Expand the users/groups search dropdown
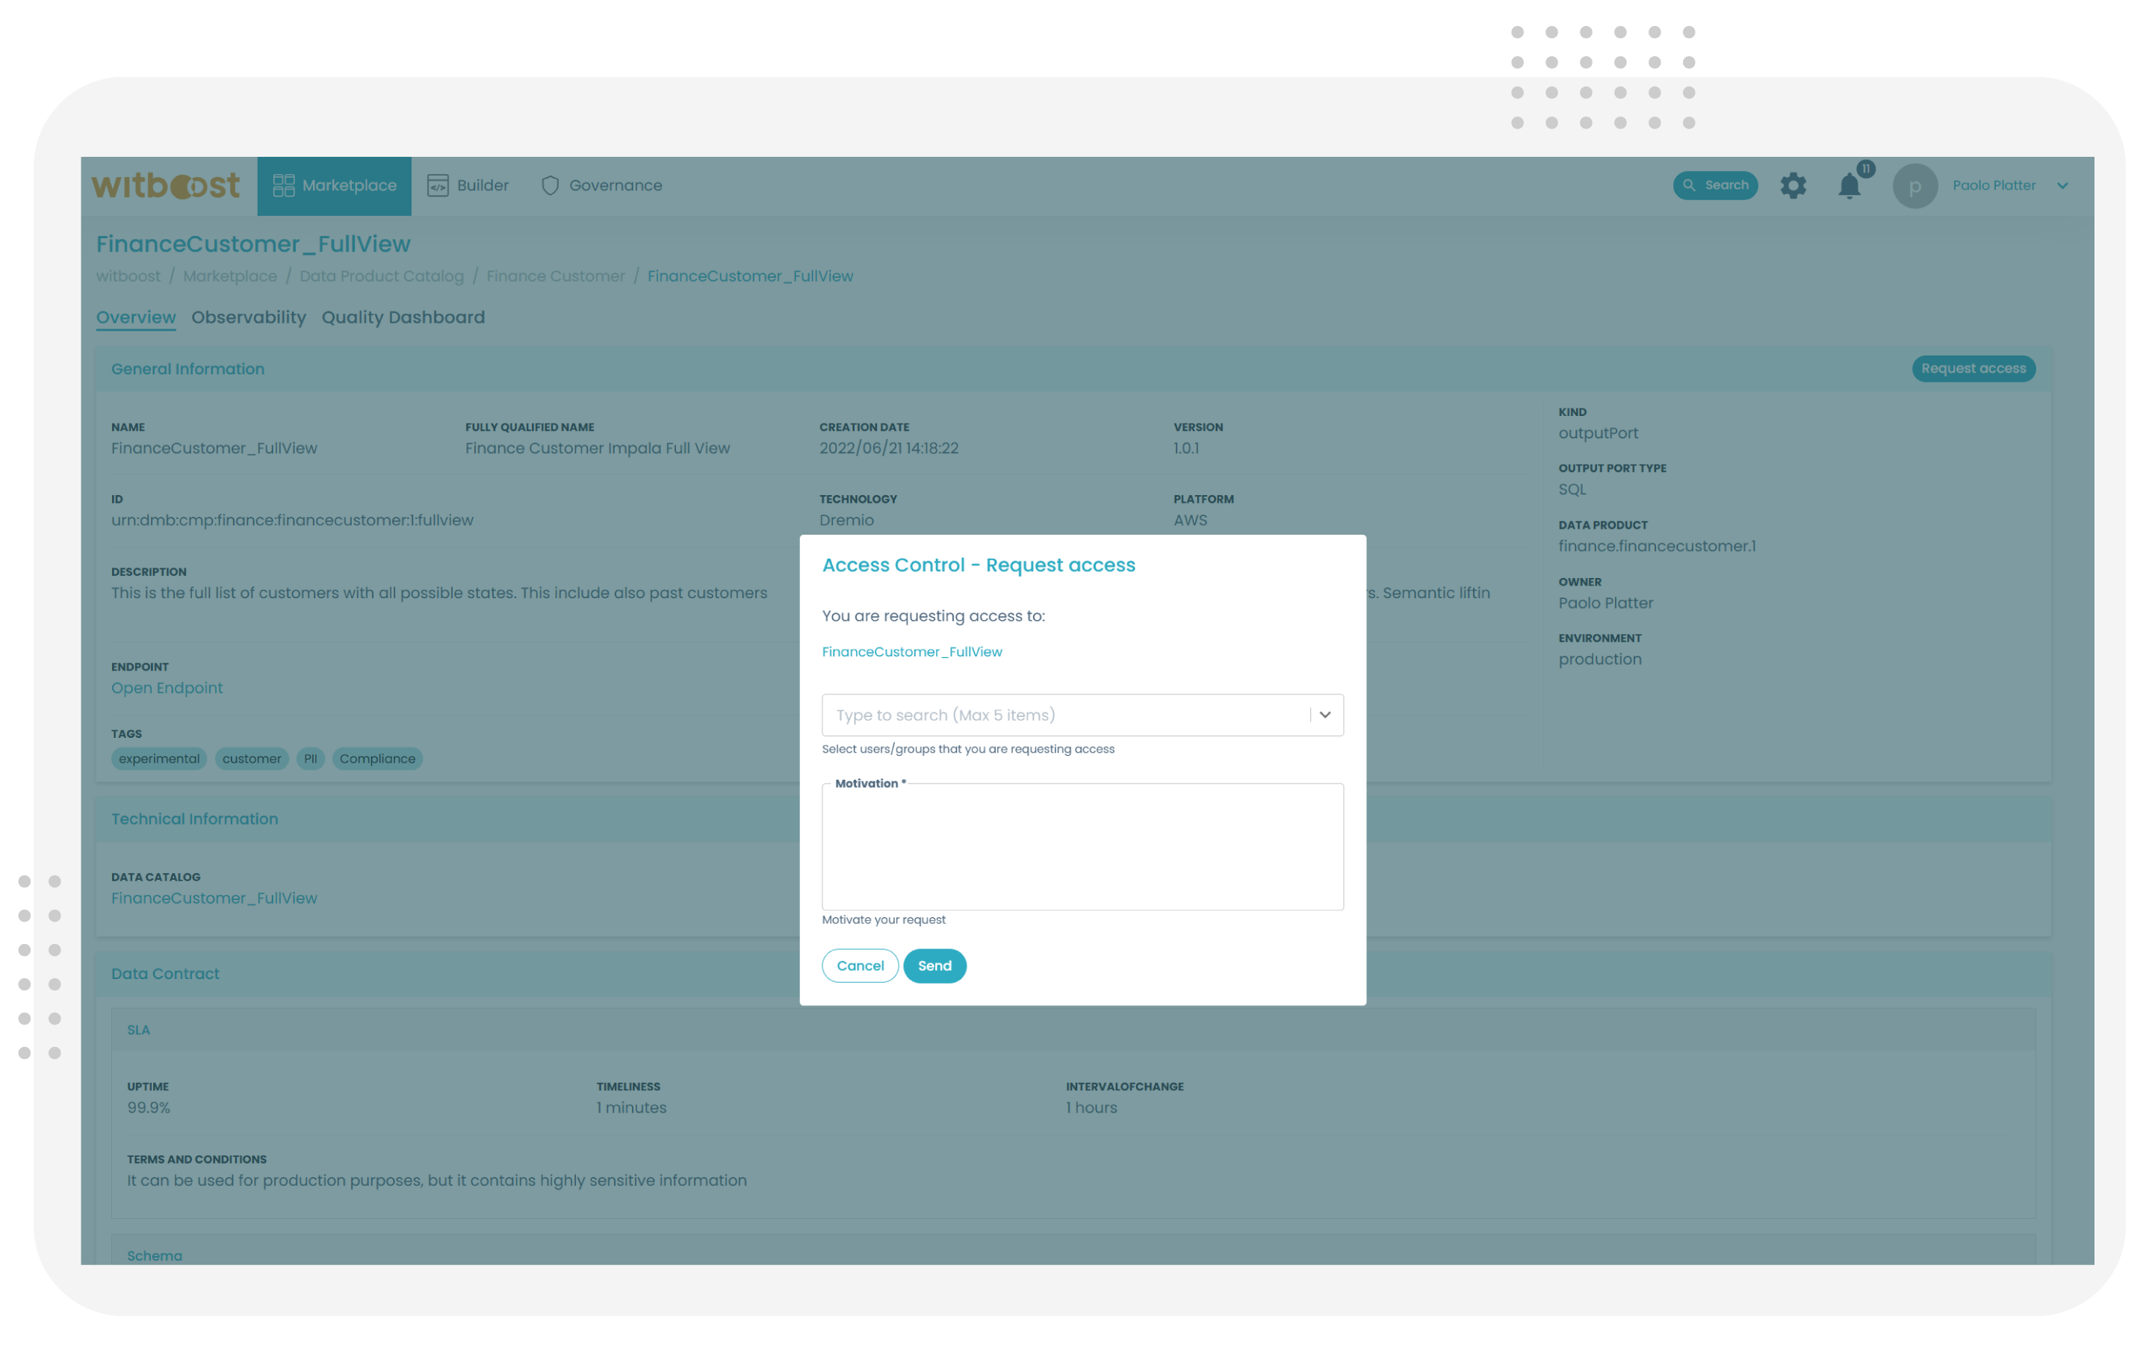Image resolution: width=2152 pixels, height=1345 pixels. point(1324,715)
